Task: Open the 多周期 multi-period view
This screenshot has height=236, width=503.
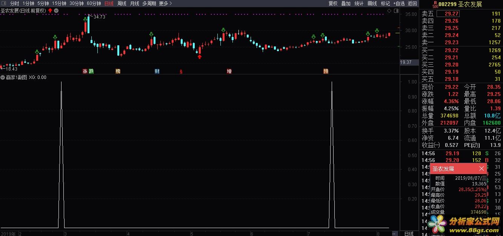Action: [149, 3]
